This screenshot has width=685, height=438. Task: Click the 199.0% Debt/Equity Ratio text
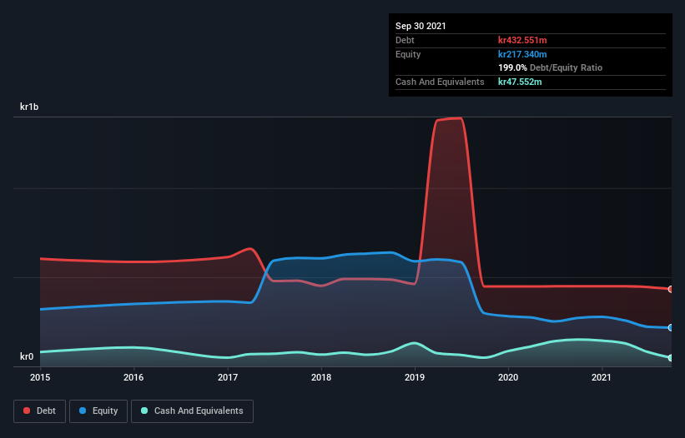point(550,67)
